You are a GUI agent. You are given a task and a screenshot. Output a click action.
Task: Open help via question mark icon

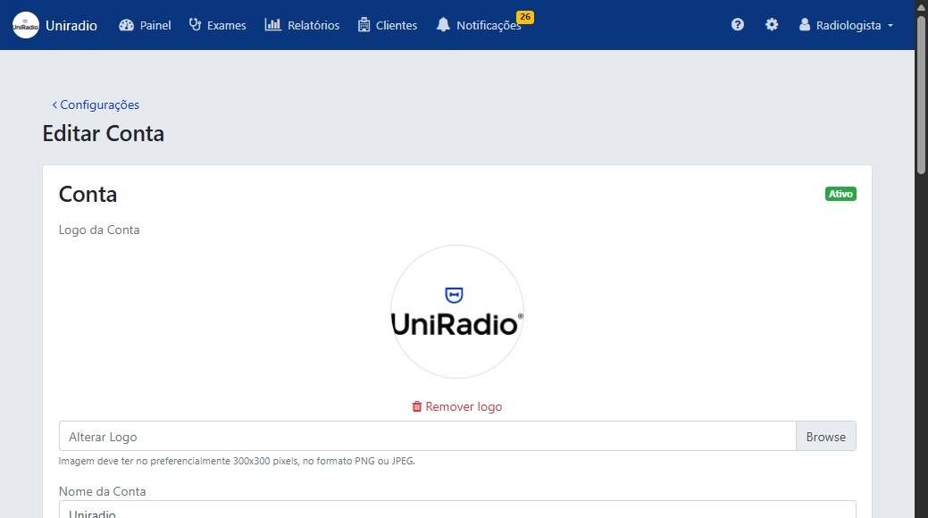click(738, 25)
